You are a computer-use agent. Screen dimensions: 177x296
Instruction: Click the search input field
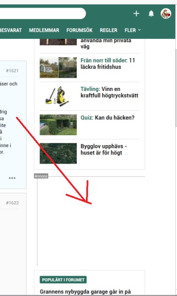(x=43, y=14)
